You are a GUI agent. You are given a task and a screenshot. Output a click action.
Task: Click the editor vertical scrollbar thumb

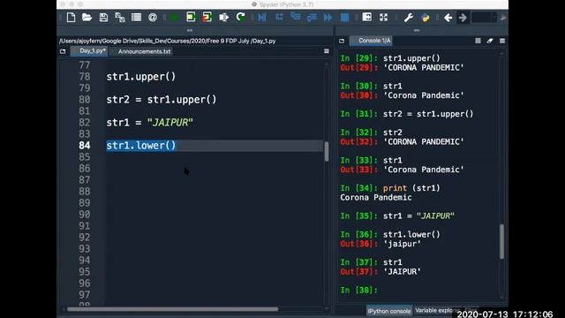click(327, 151)
